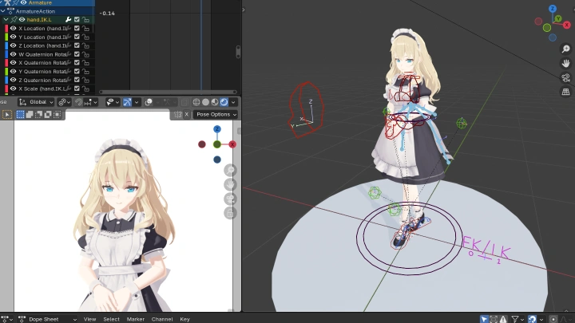The image size is (575, 323).
Task: Select the box select tool icon
Action: pyautogui.click(x=21, y=115)
